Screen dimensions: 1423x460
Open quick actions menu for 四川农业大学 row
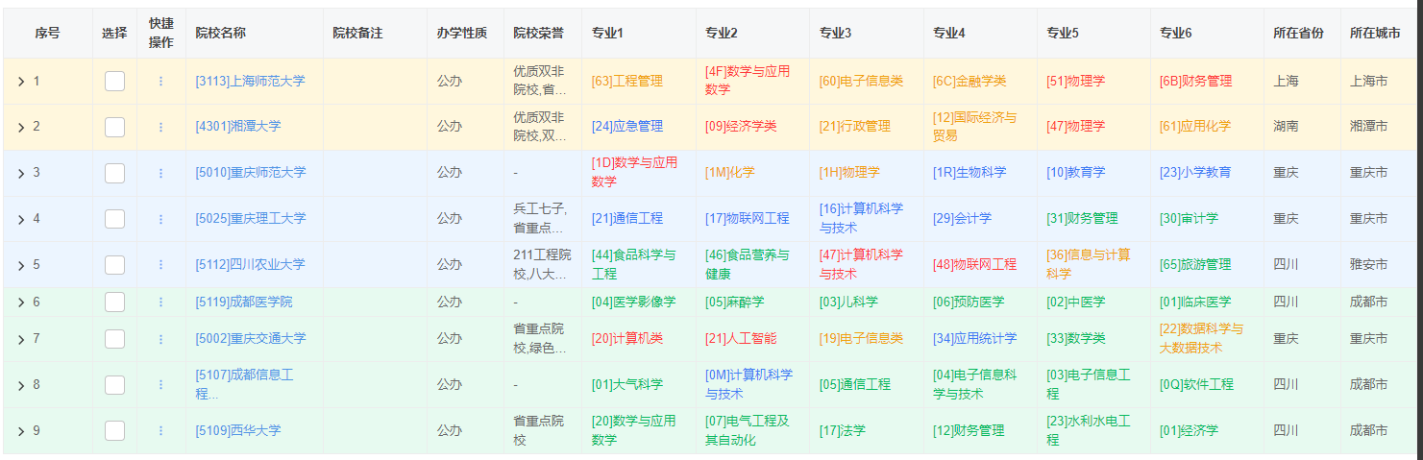coord(160,265)
